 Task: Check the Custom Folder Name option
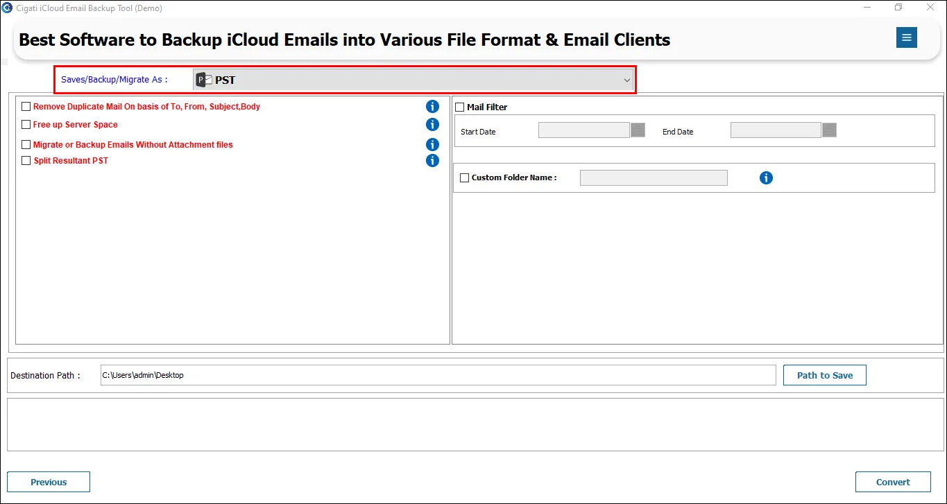(x=465, y=178)
